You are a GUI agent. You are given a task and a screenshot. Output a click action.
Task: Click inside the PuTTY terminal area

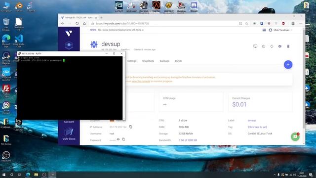coord(70,88)
